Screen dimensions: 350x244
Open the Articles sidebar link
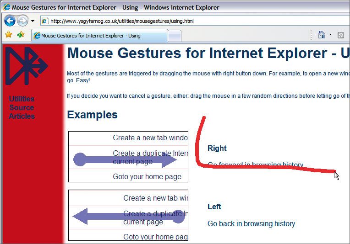click(22, 116)
